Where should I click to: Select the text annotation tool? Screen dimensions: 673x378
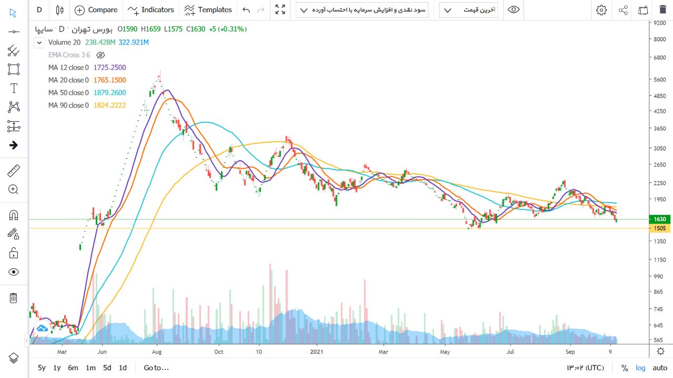coord(14,88)
